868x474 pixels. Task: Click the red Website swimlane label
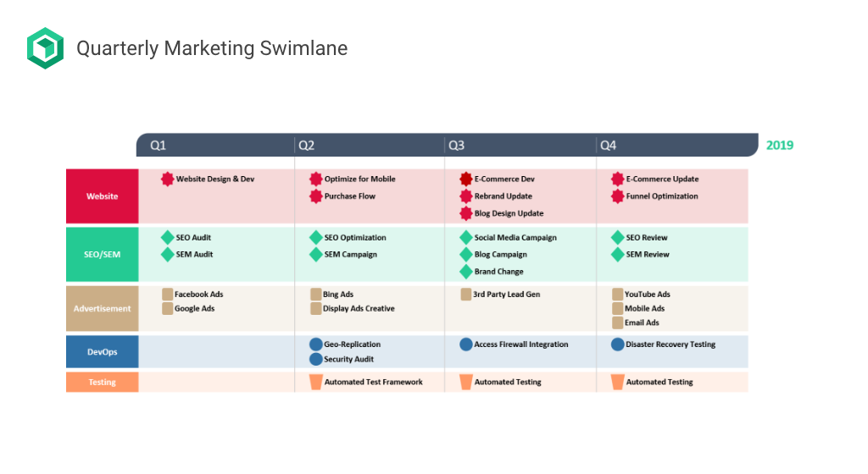pyautogui.click(x=102, y=196)
